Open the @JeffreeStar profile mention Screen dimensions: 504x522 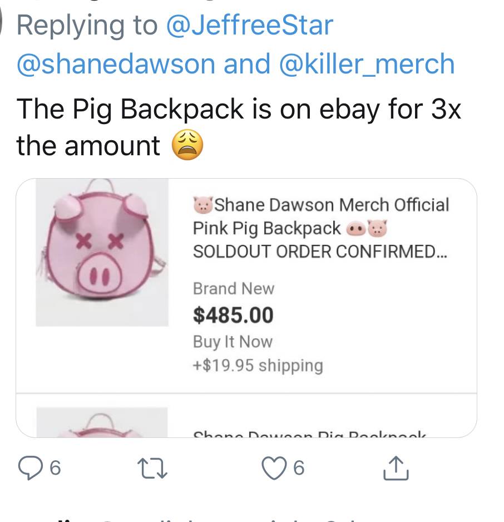[x=250, y=25]
